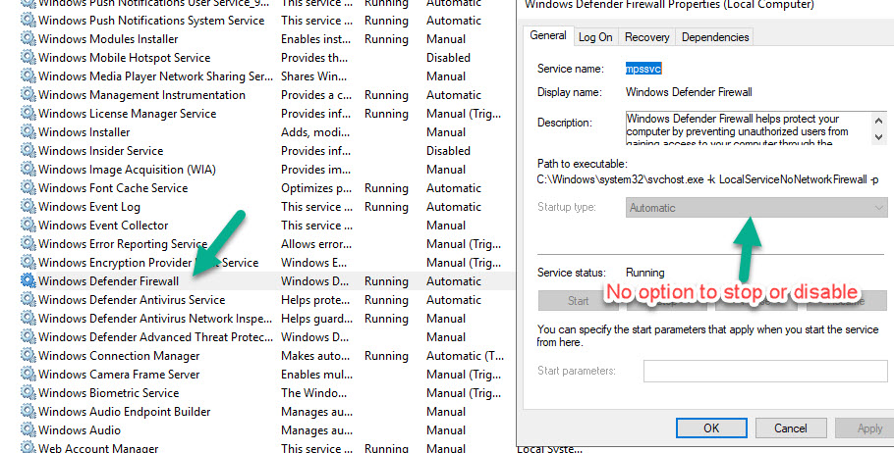Click 'The Windo...' description of Biometric Service

[x=313, y=392]
